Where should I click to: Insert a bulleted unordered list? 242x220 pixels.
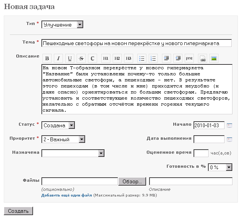click(x=142, y=58)
